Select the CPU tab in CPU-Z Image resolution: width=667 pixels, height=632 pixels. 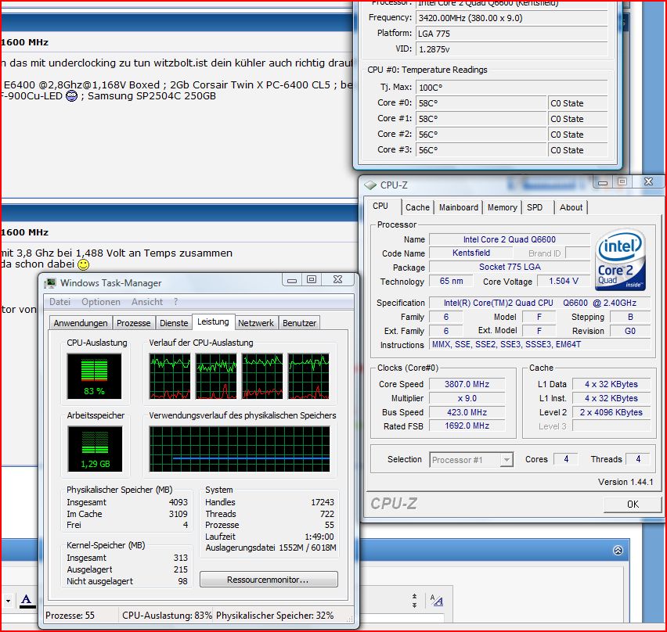(380, 206)
